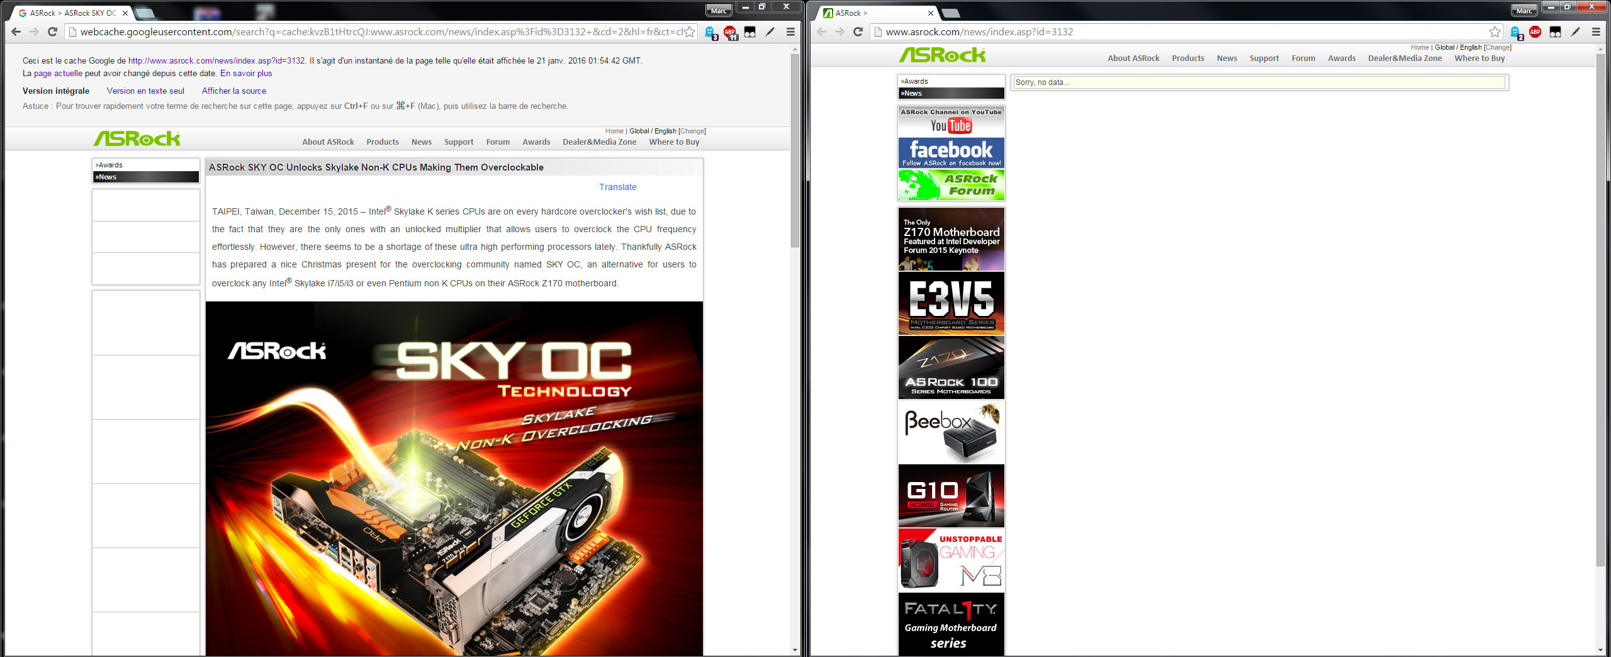1611x657 pixels.
Task: Click the Translate link in the article
Action: tap(617, 187)
